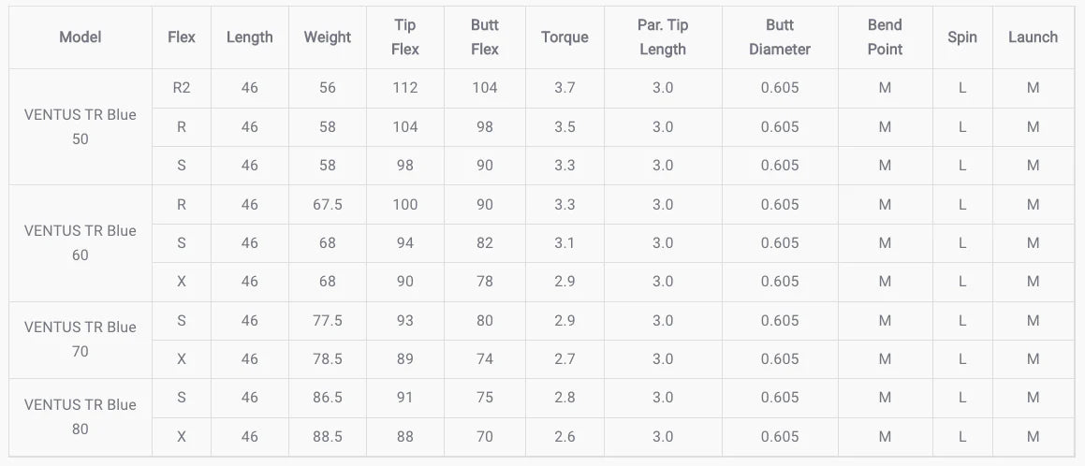Screen dimensions: 1085x466
Task: Click the VENTUS TR Blue 50 model cell
Action: (81, 126)
